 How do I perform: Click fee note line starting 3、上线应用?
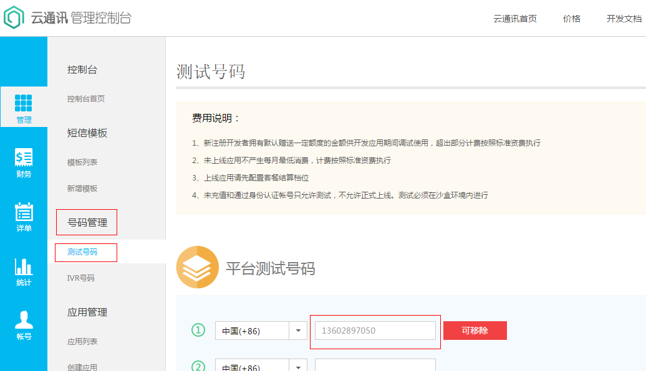tap(250, 177)
